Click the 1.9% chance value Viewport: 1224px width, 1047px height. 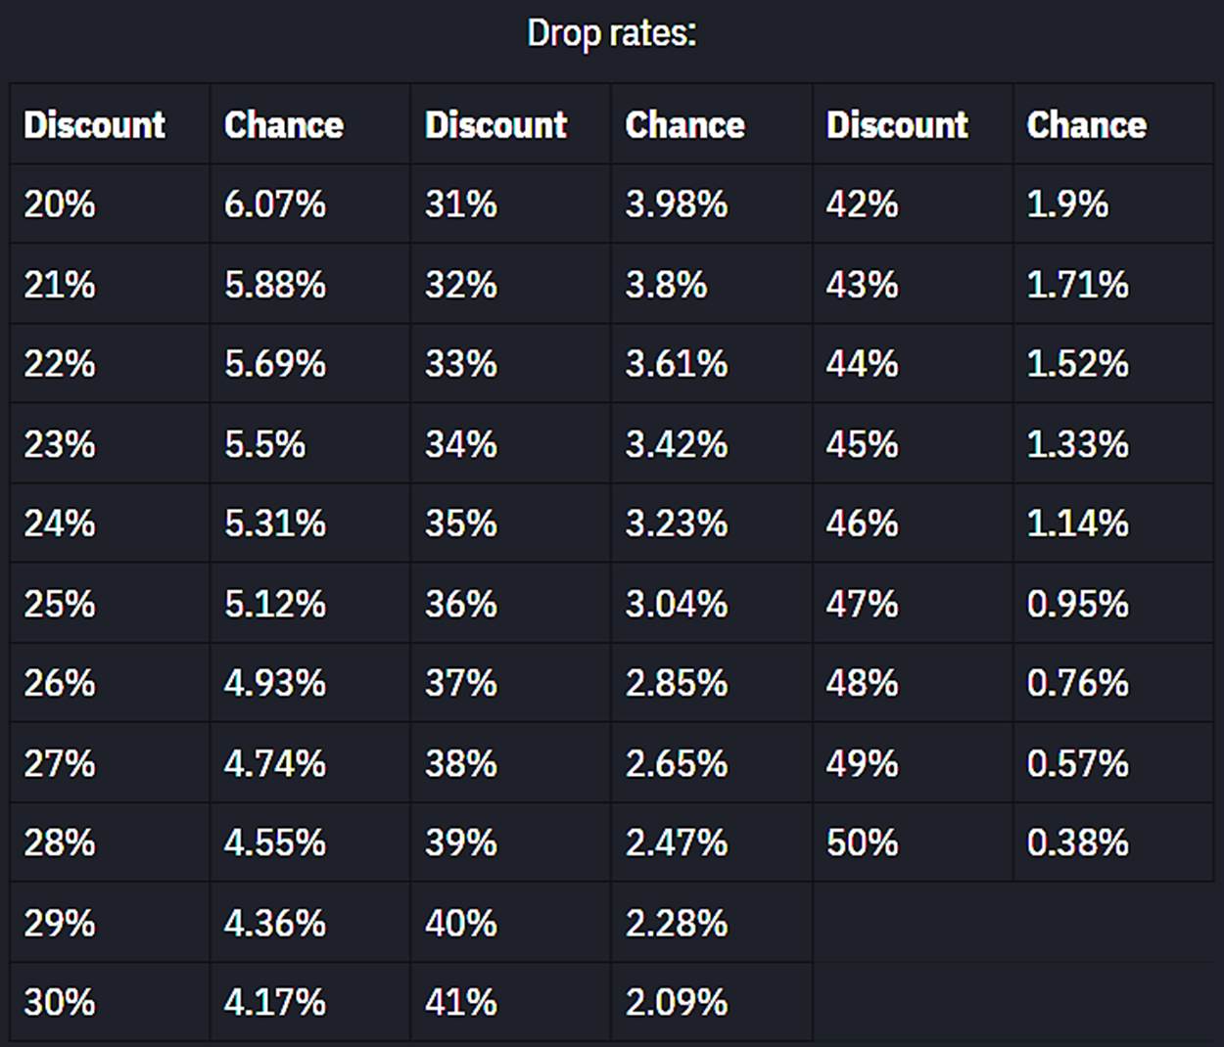(x=1068, y=205)
